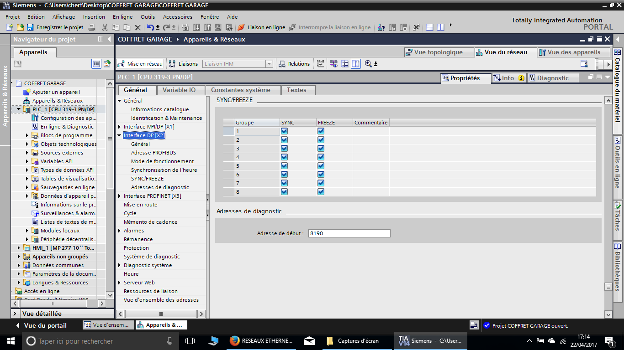Open Firefox from the Windows taskbar

coord(235,341)
